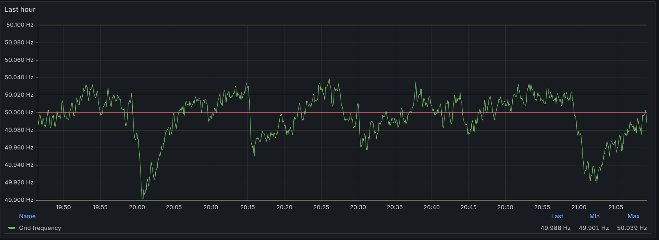This screenshot has height=240, width=659.
Task: Open the "Last hour" panel title menu
Action: tap(20, 9)
